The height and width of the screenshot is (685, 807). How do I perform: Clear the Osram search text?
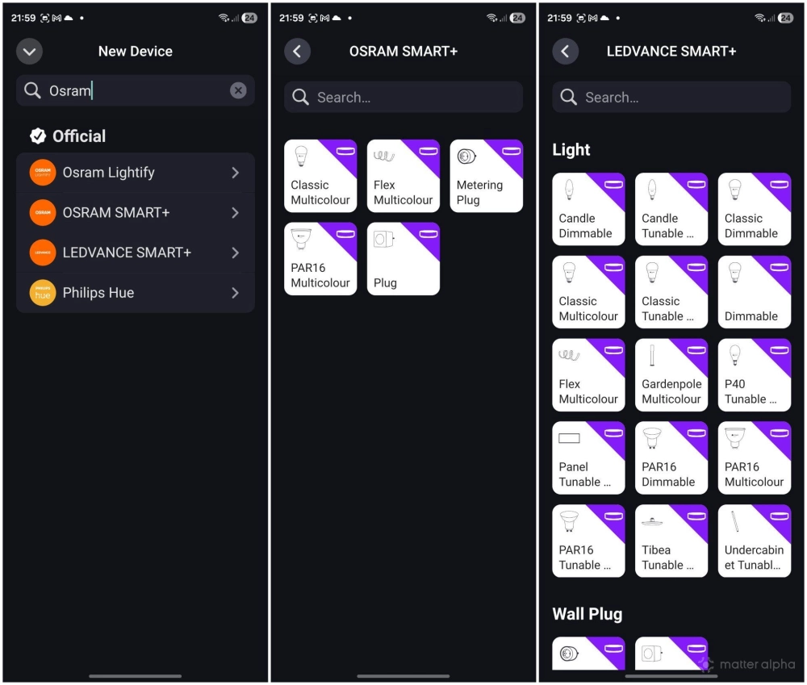(x=238, y=90)
